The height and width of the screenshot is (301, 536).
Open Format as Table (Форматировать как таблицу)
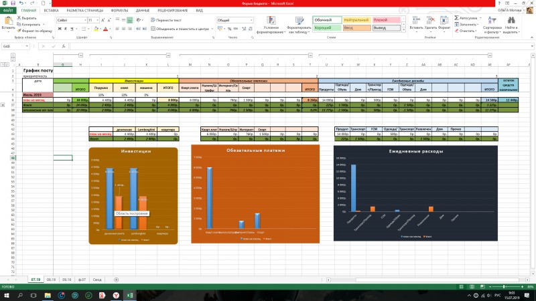(299, 25)
